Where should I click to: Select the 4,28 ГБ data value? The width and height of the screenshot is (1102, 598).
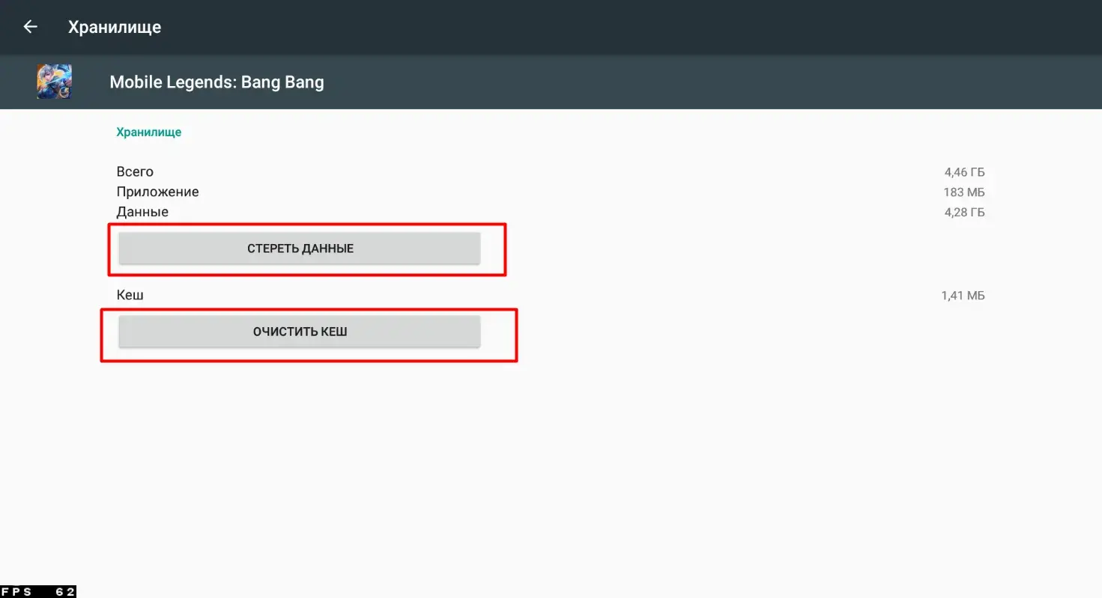tap(965, 213)
